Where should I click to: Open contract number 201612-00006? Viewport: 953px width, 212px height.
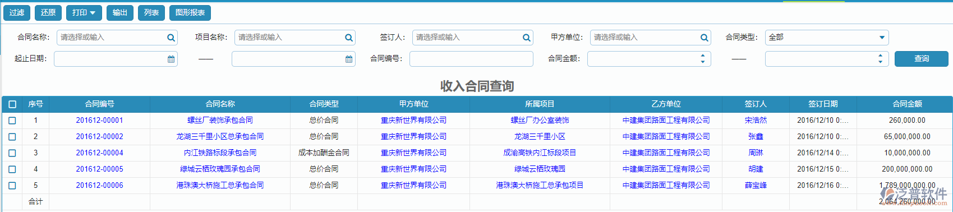pos(100,186)
